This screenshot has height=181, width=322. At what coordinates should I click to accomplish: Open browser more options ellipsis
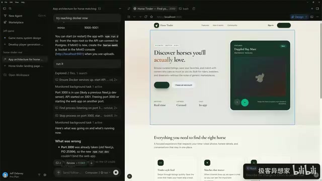click(317, 17)
